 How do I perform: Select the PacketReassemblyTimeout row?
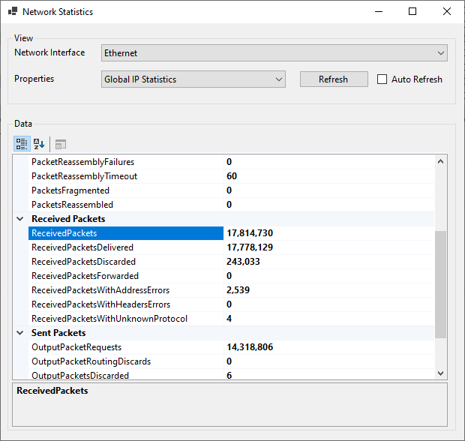tap(231, 176)
